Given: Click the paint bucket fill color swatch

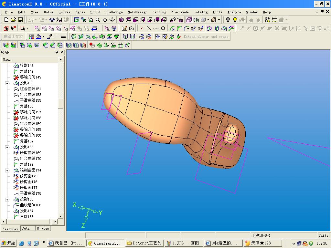Looking at the screenshot, I should pos(39,37).
